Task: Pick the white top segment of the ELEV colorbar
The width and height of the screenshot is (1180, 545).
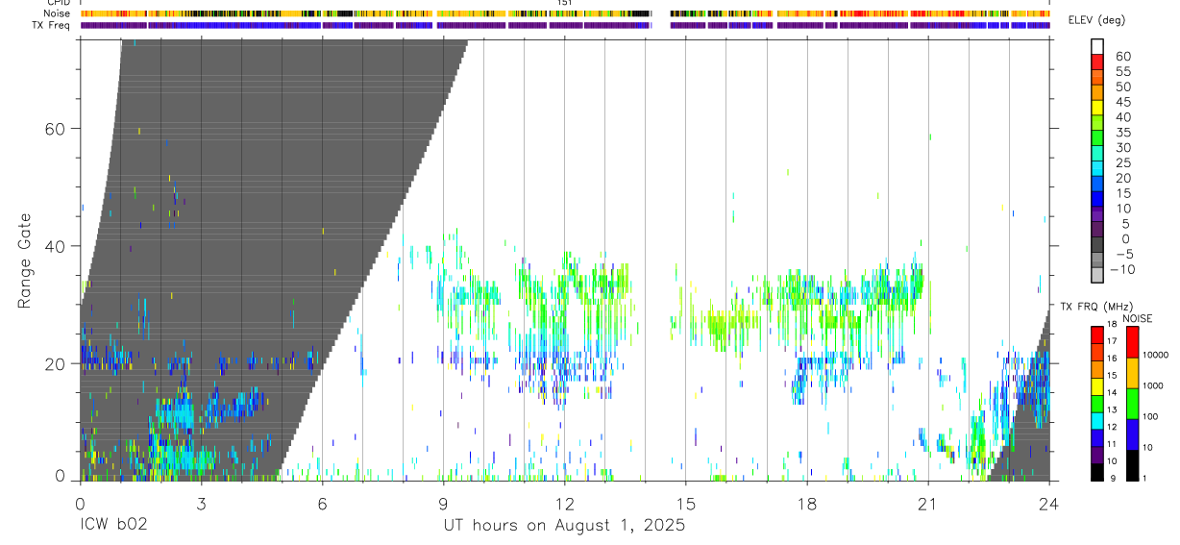Action: (1097, 46)
